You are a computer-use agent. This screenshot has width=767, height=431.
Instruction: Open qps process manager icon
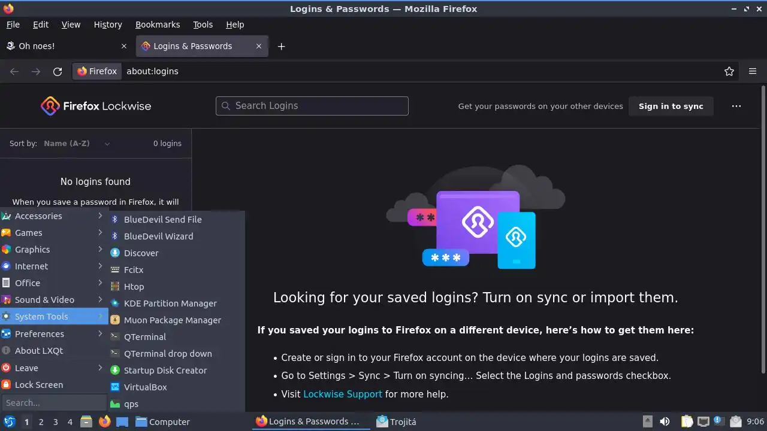pyautogui.click(x=115, y=404)
